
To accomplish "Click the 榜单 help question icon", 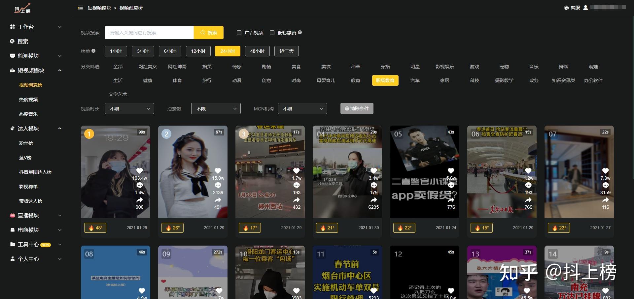I will [93, 51].
